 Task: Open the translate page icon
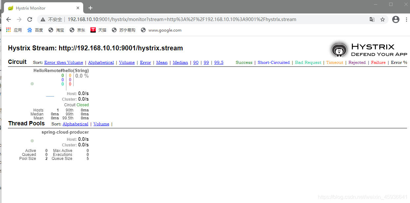(x=372, y=19)
